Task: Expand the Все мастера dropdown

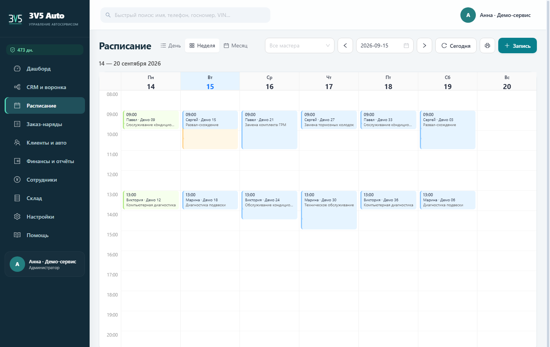Action: (300, 45)
